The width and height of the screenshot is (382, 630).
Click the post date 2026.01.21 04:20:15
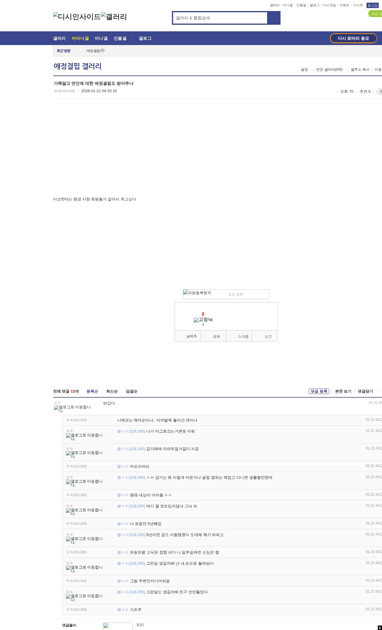coord(99,91)
